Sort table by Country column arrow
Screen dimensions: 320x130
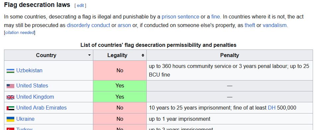click(89, 55)
